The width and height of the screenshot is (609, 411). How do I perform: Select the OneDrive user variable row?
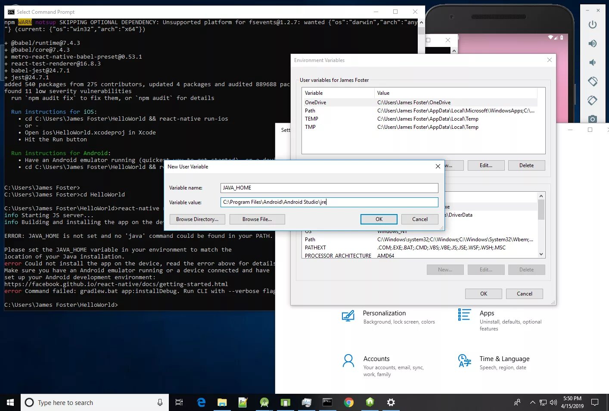click(x=420, y=103)
